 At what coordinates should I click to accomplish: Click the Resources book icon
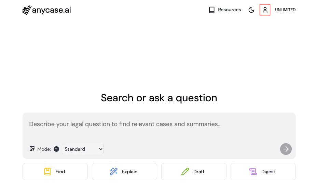click(x=212, y=10)
